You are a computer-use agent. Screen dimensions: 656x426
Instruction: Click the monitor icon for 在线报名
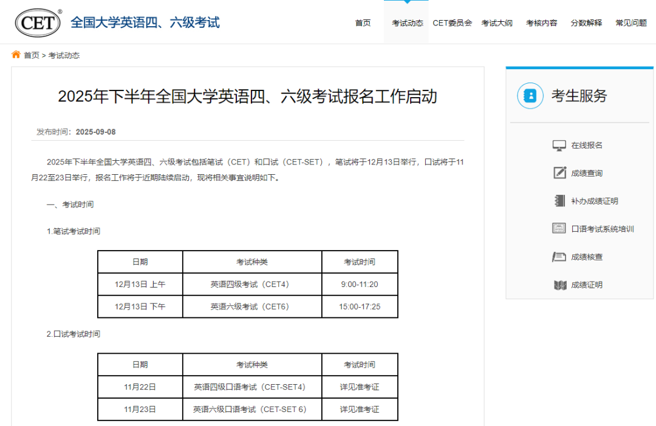click(559, 146)
